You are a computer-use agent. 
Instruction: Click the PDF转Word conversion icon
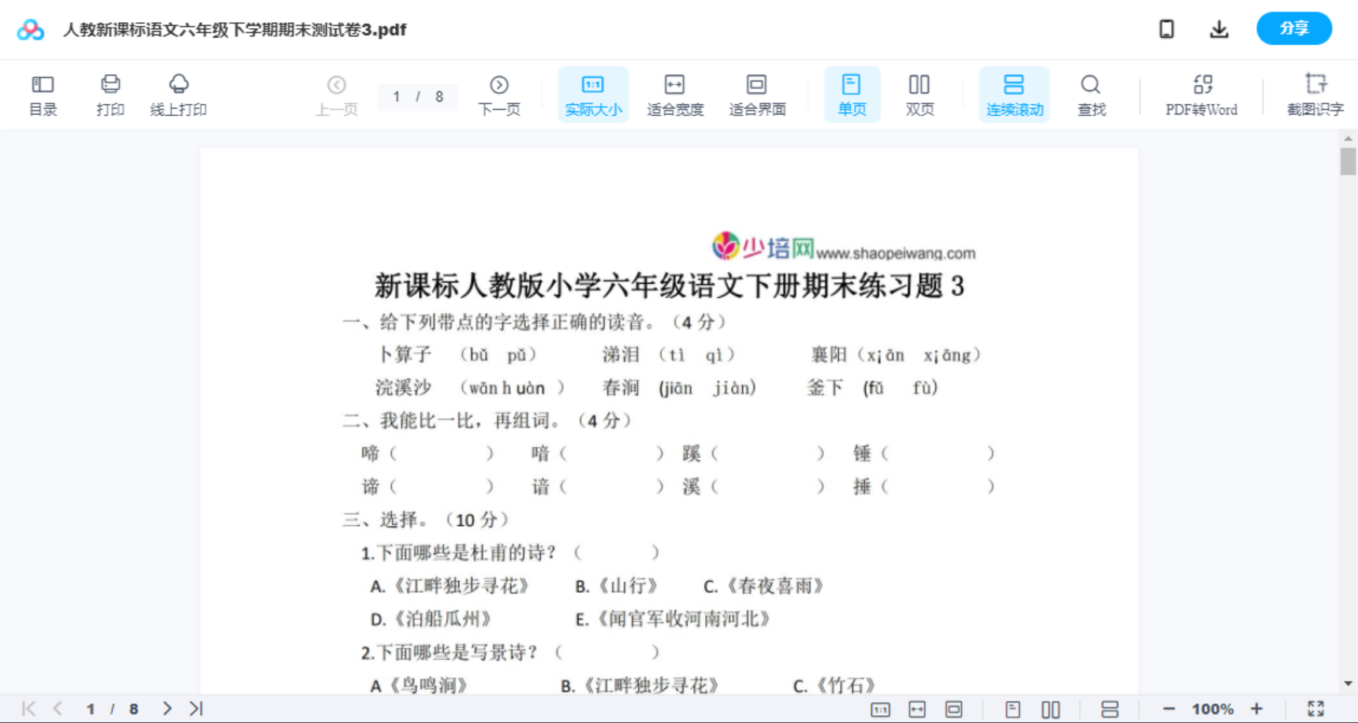1201,94
